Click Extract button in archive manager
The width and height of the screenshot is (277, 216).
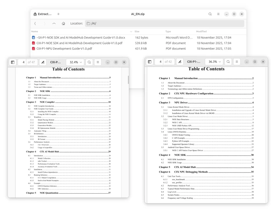43,14
